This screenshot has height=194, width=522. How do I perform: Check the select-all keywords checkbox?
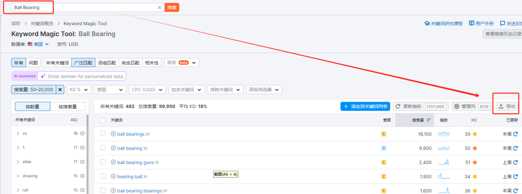[103, 120]
